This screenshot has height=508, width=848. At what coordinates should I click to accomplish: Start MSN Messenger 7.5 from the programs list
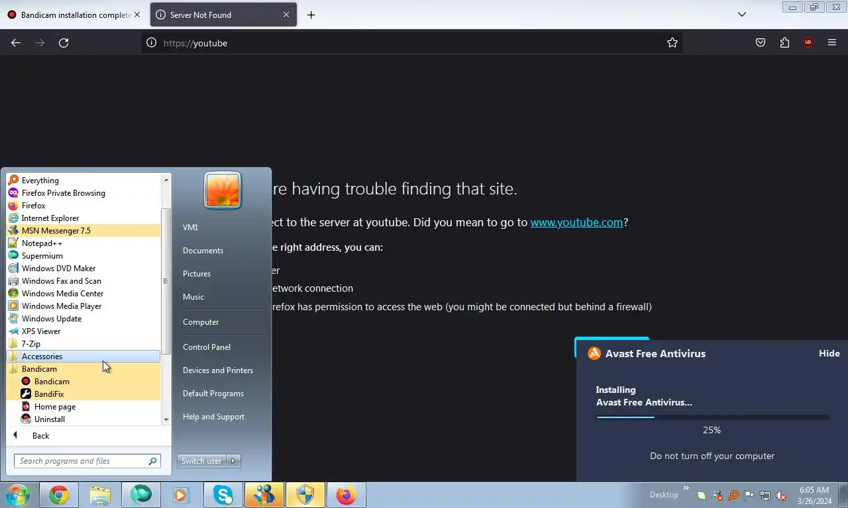[83, 231]
